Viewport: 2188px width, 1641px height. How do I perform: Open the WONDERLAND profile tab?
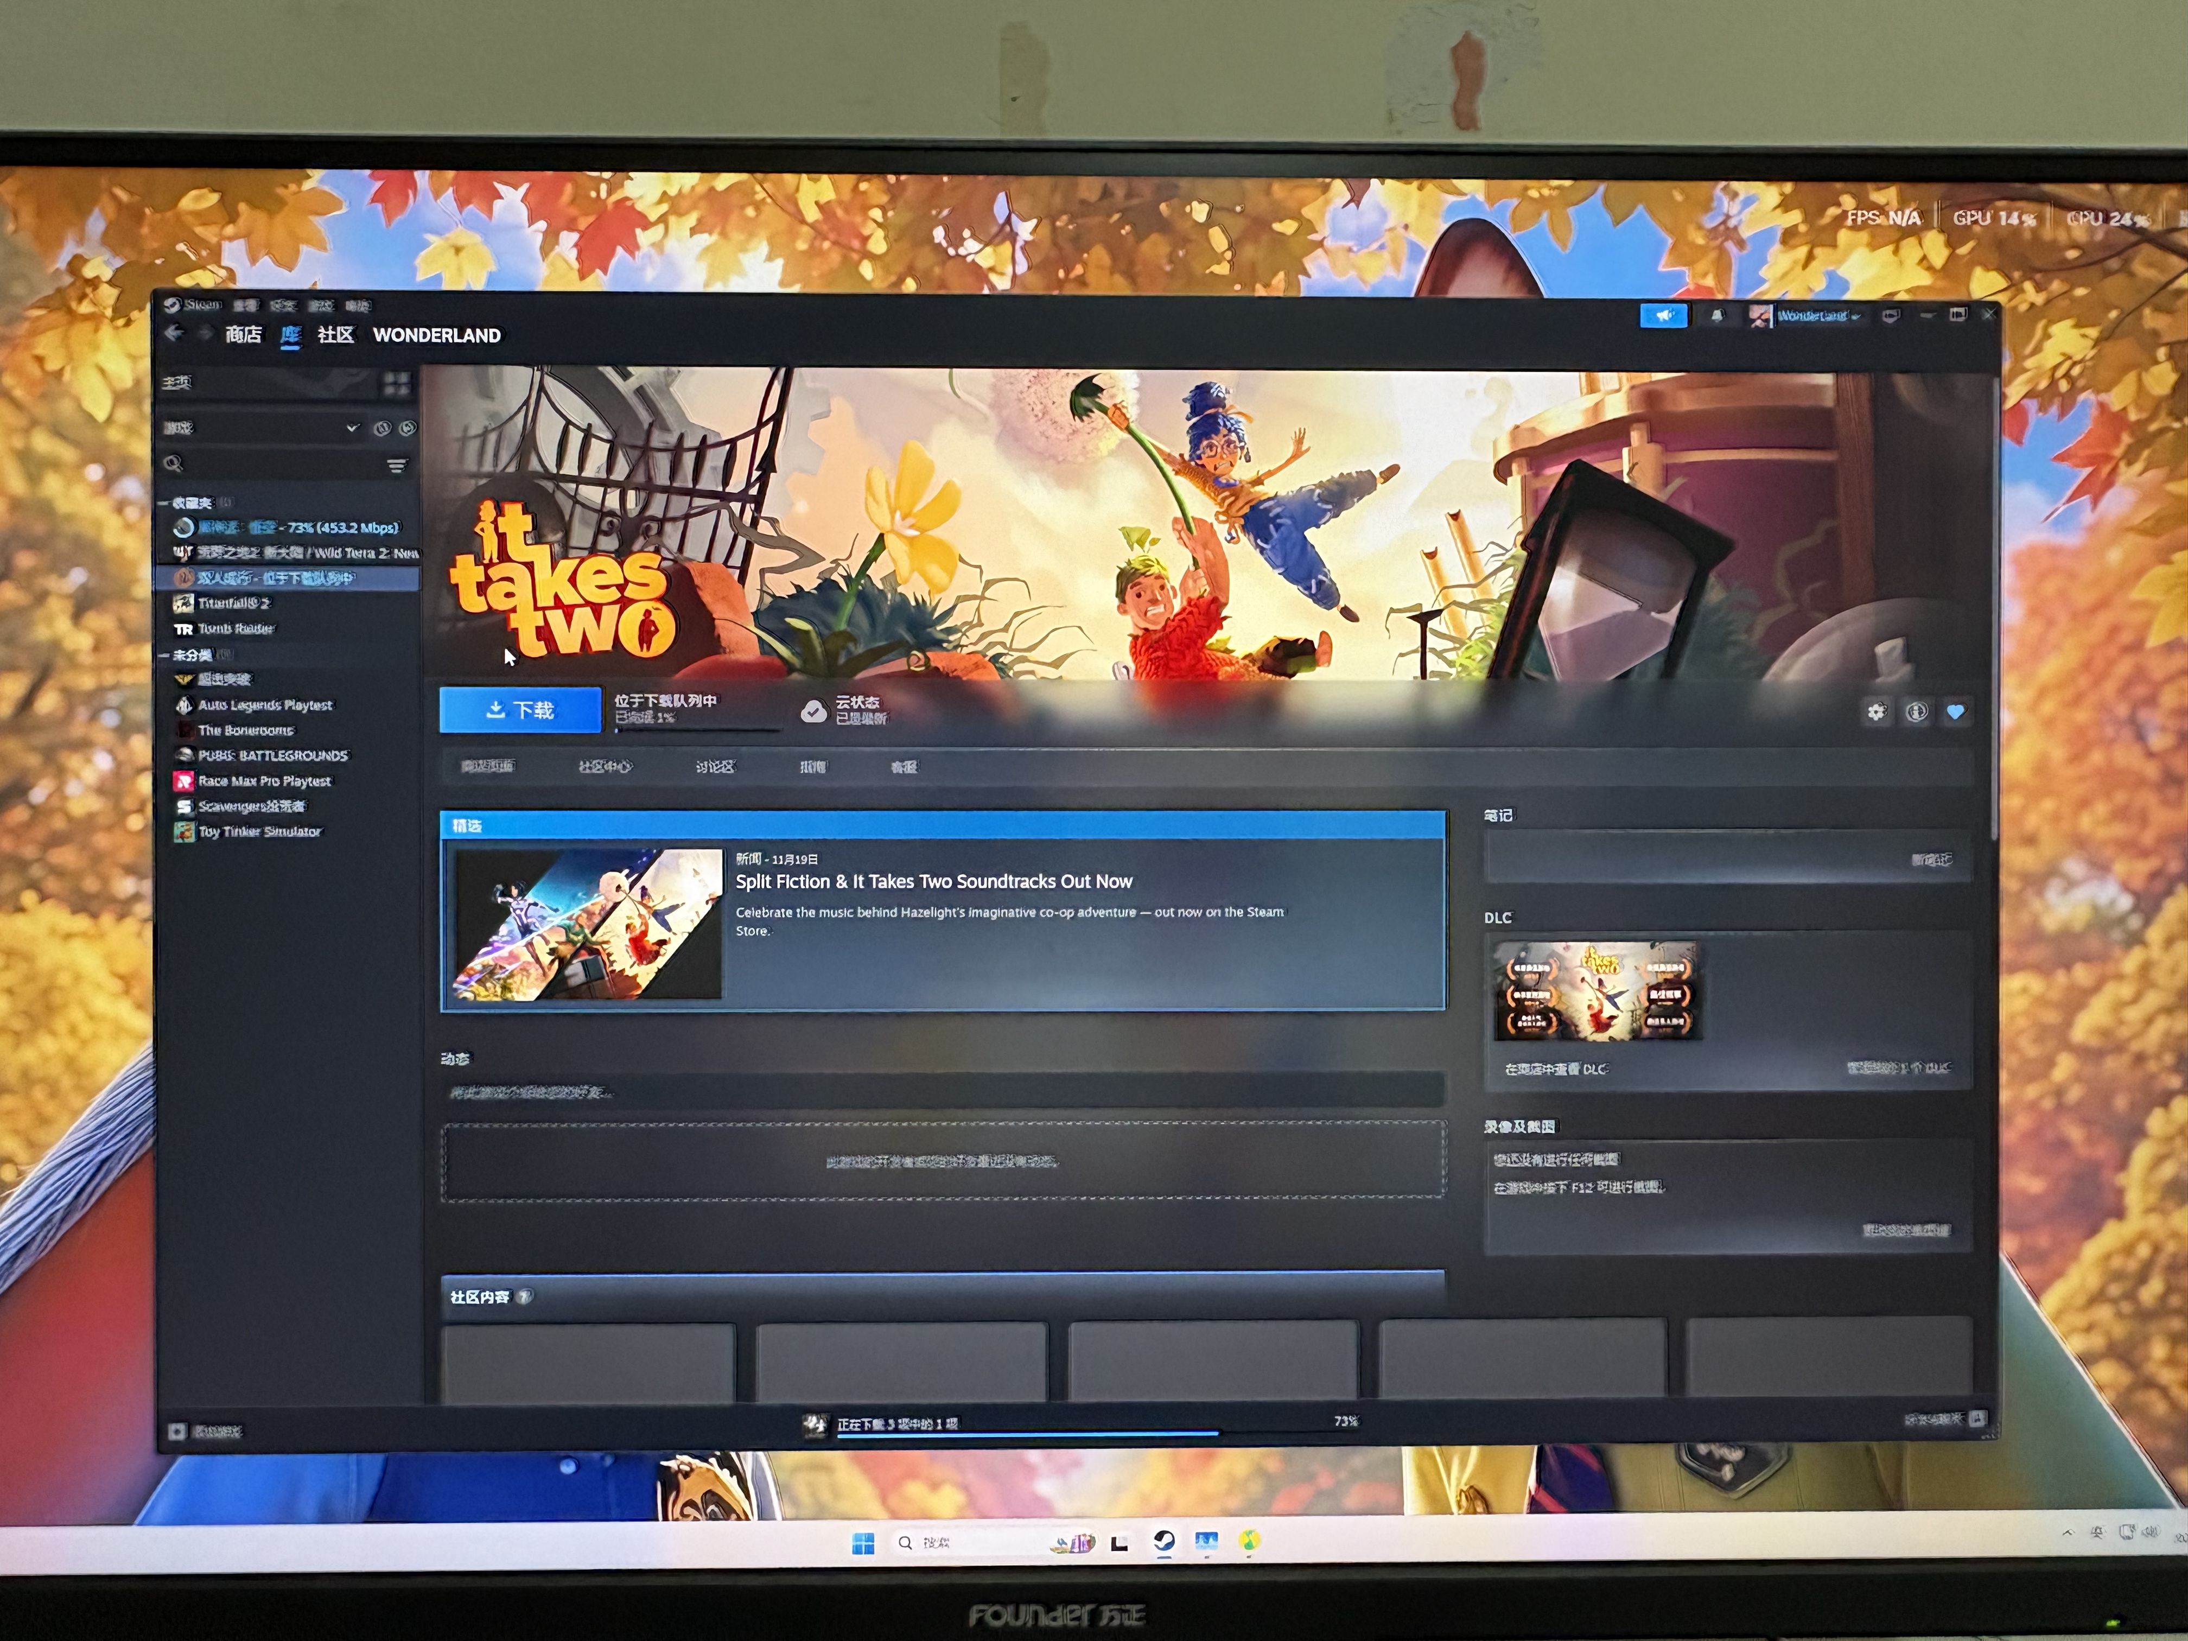pyautogui.click(x=436, y=335)
